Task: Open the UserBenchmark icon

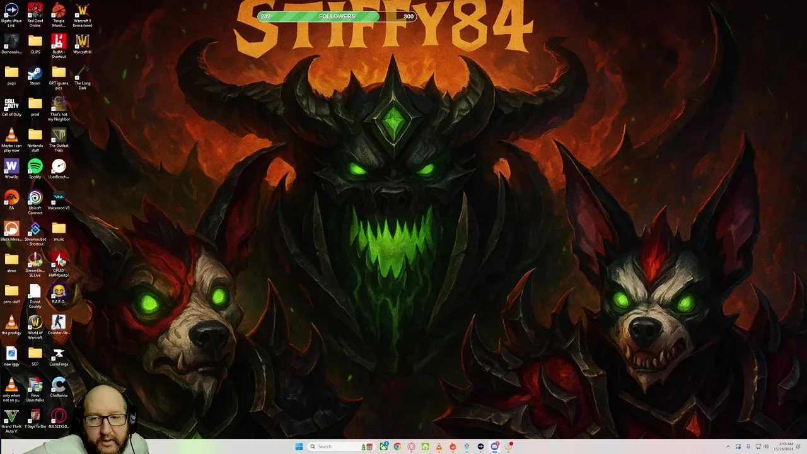Action: point(59,169)
